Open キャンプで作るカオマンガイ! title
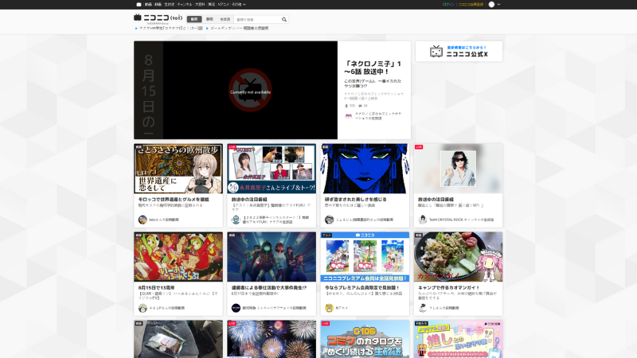 tap(448, 287)
